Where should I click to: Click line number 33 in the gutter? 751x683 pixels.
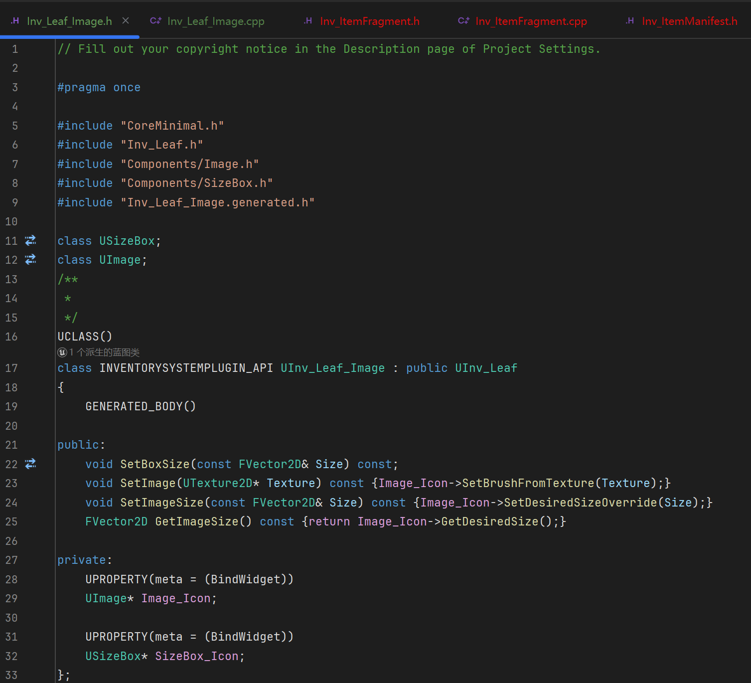click(x=11, y=675)
